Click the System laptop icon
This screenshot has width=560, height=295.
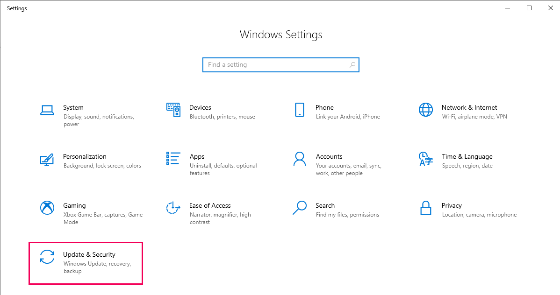tap(47, 110)
